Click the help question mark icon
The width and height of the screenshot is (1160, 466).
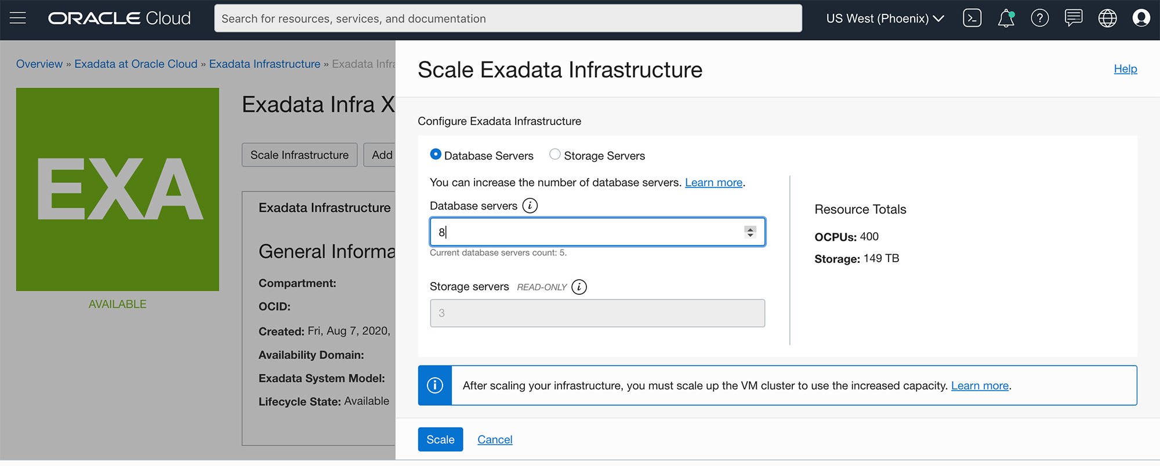pyautogui.click(x=1039, y=18)
